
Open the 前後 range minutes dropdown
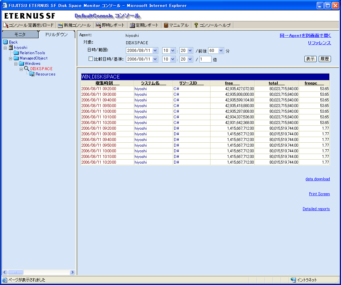221,51
